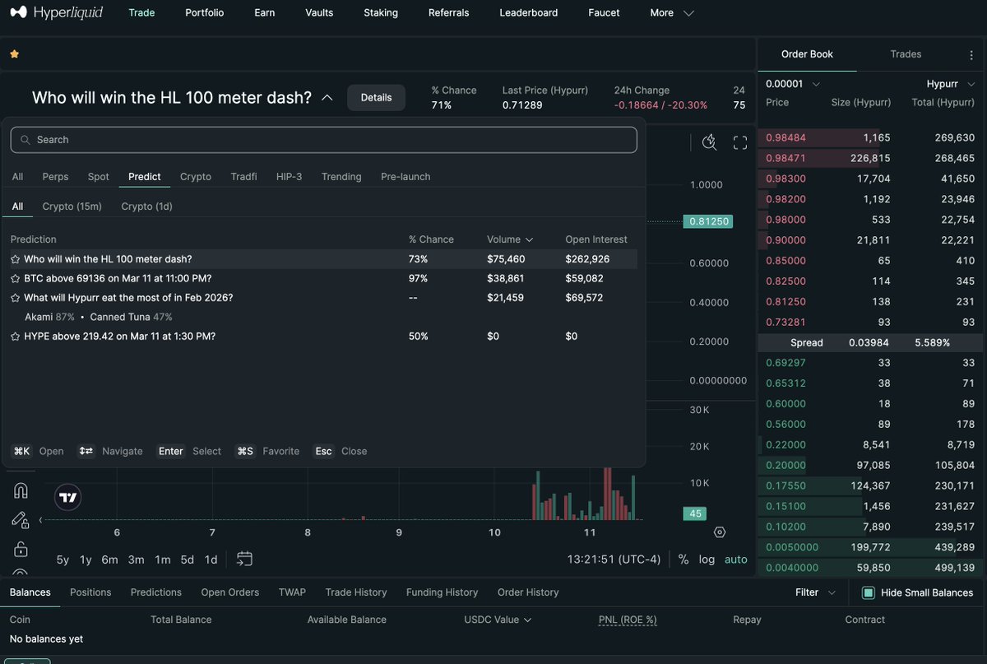The width and height of the screenshot is (987, 664).
Task: Select HYPE above 219.42 prediction row
Action: coord(324,337)
